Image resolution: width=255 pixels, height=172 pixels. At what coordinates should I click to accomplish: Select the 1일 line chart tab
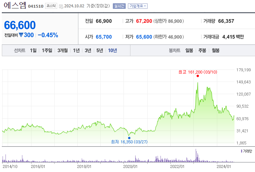[33, 50]
